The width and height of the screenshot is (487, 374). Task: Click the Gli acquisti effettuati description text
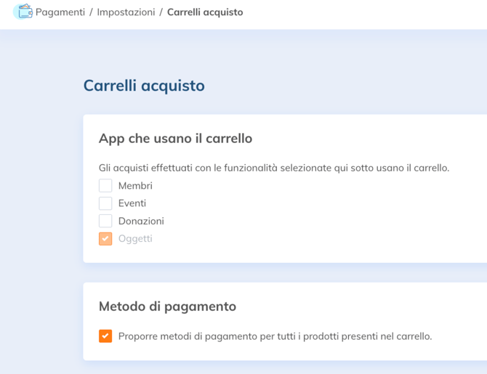coord(274,168)
